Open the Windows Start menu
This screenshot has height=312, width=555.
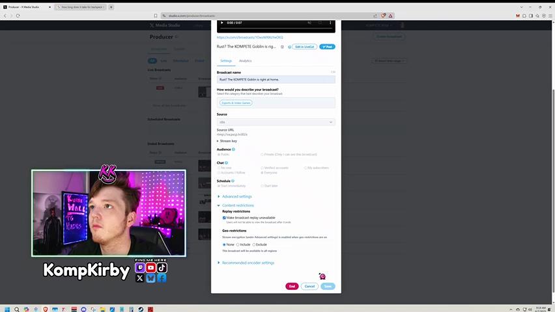tap(7, 309)
